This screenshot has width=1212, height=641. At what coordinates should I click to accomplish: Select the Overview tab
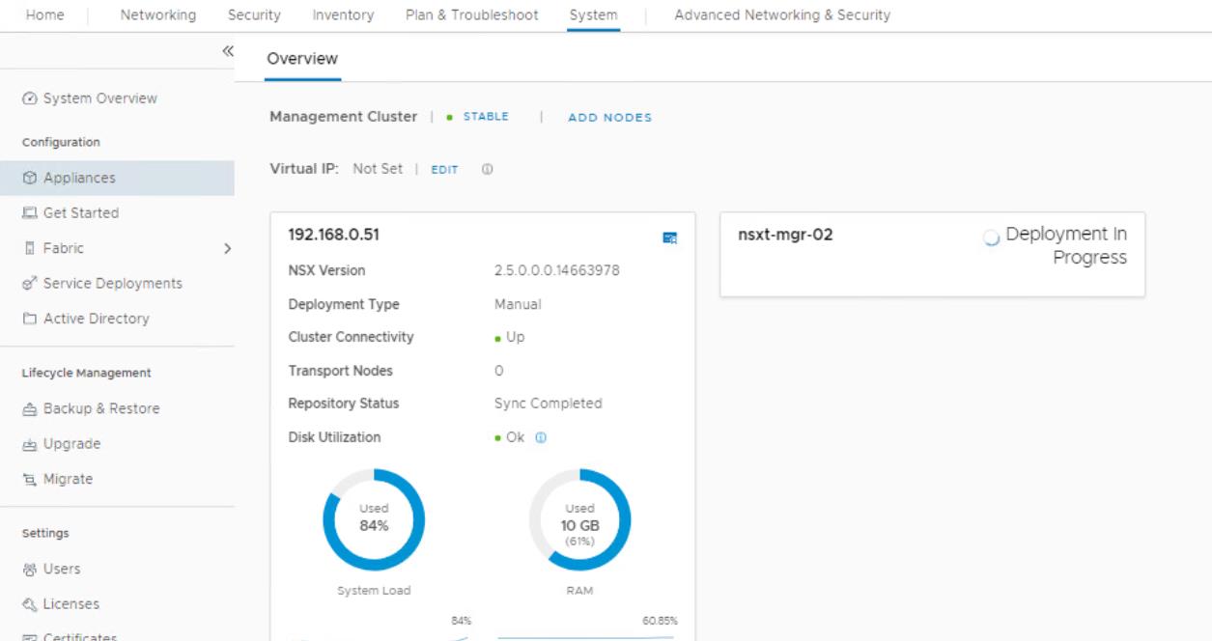click(303, 59)
